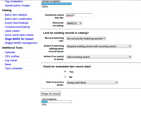Click the Stage for import button
The image size is (141, 113).
(51, 94)
